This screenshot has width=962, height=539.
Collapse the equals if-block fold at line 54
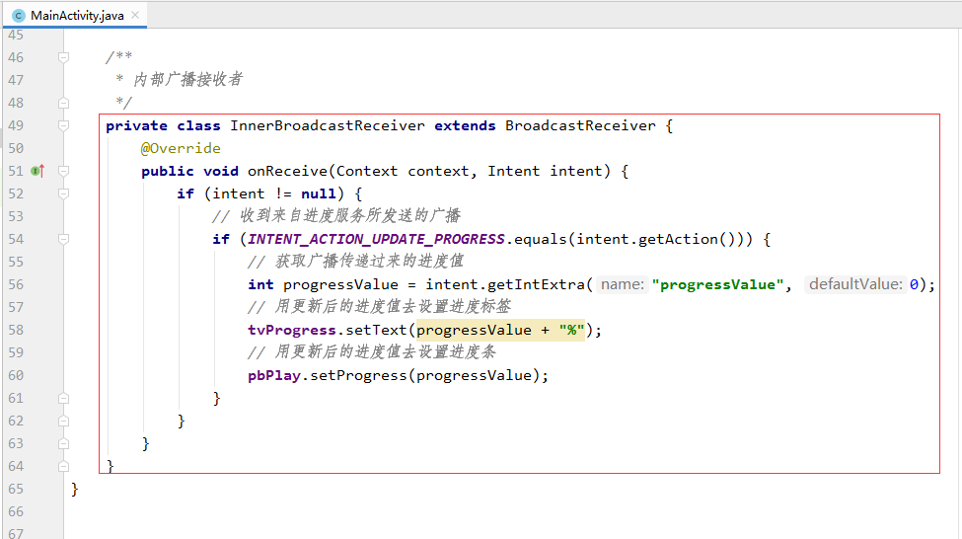point(63,239)
